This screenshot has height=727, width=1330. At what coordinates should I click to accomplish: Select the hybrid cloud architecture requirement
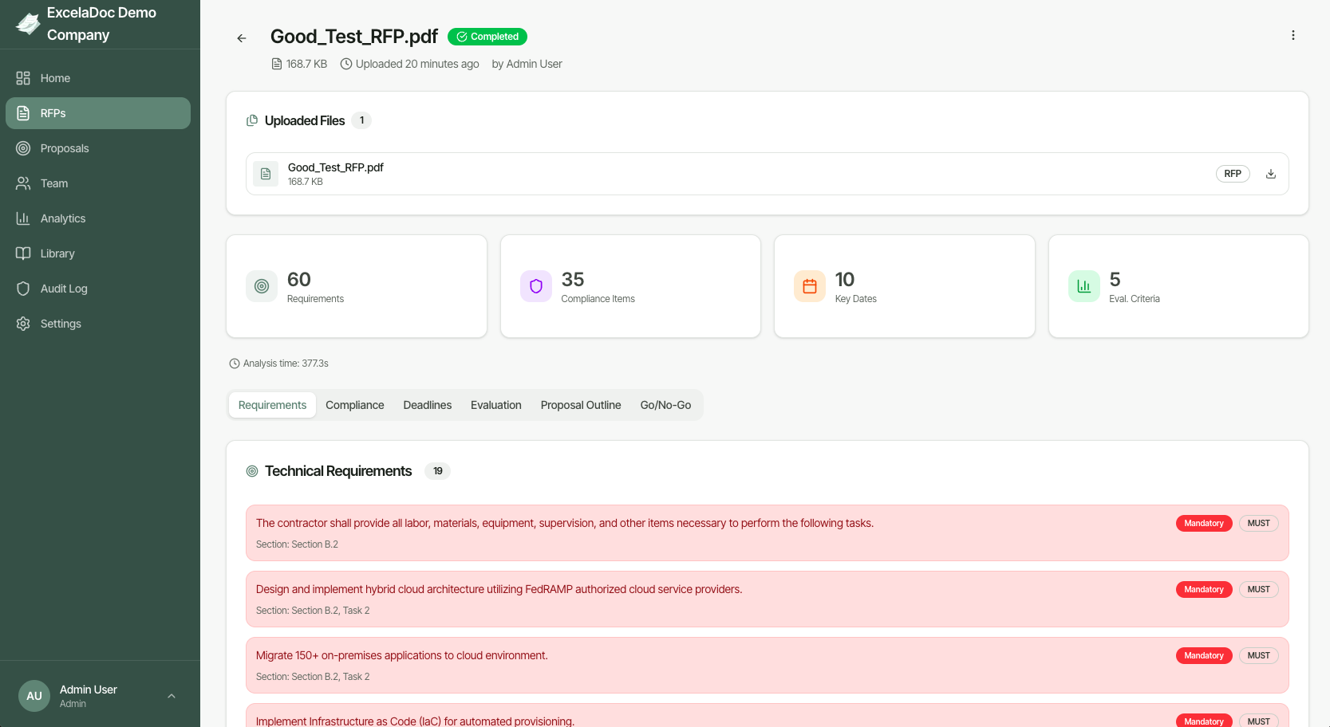point(768,599)
